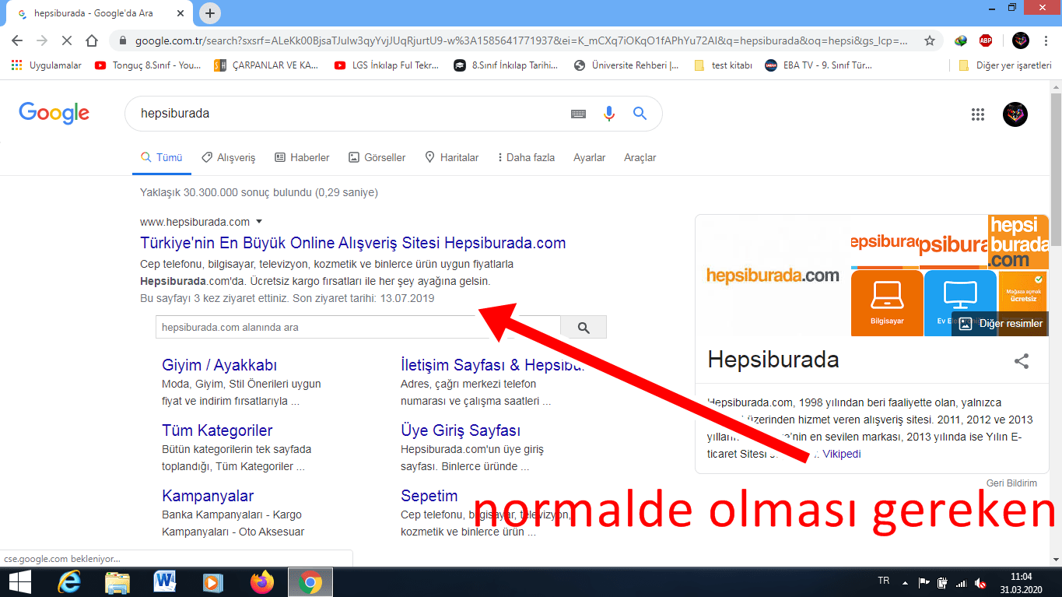This screenshot has height=597, width=1062.
Task: Show hidden system tray icons
Action: [x=905, y=582]
